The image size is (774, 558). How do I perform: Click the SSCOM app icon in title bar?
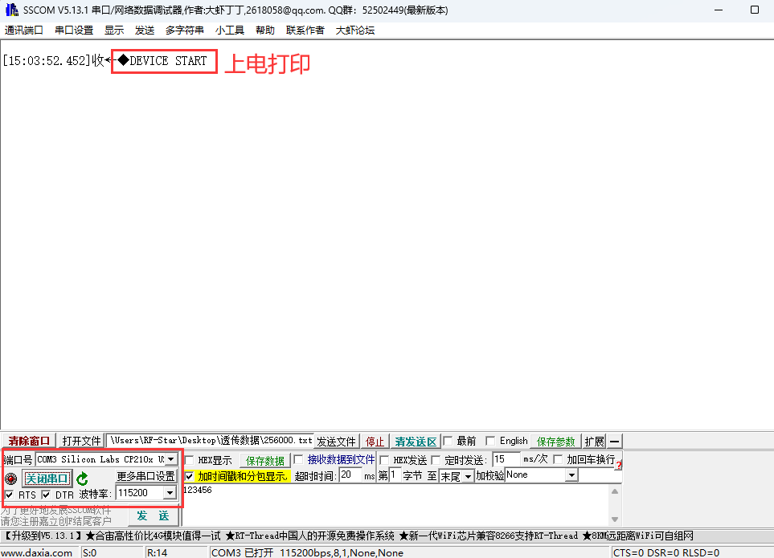click(12, 10)
